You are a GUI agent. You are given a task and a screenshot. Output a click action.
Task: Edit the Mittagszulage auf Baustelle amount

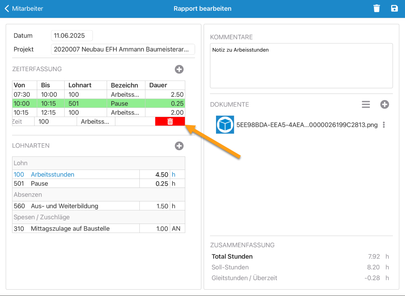click(x=155, y=229)
